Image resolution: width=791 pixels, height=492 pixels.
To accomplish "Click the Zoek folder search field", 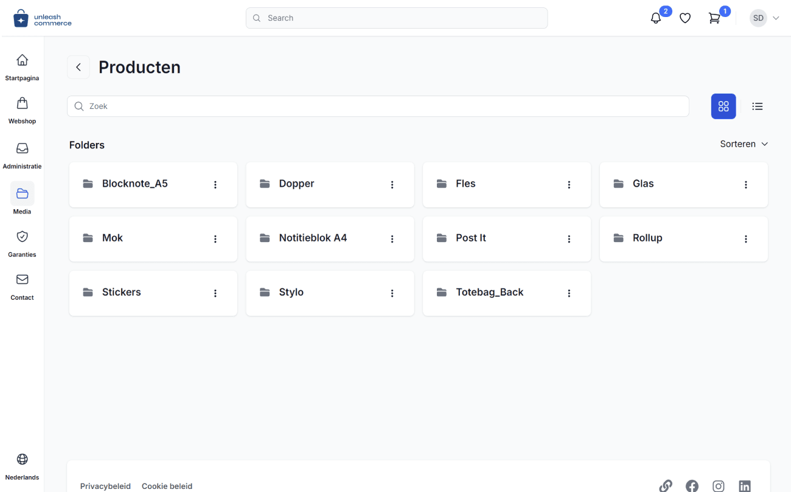I will pyautogui.click(x=378, y=106).
